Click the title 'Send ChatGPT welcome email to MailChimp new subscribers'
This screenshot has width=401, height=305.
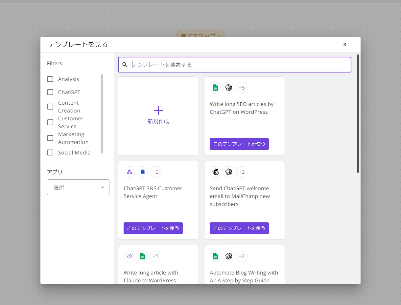click(x=240, y=196)
